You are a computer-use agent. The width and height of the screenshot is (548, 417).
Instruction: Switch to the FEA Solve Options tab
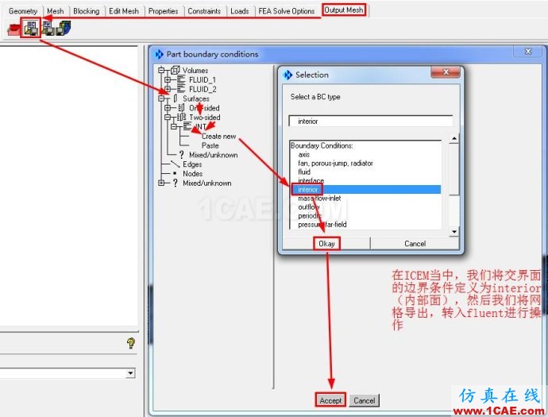click(x=287, y=11)
